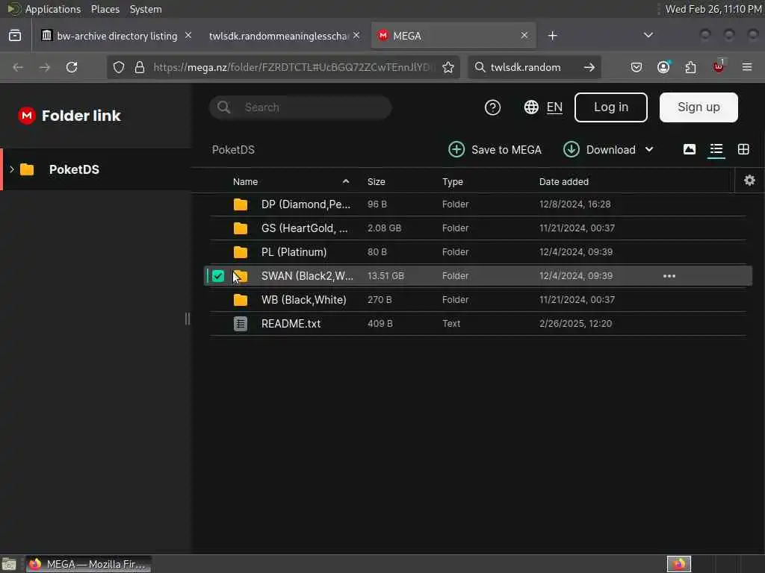
Task: Click MEGA — Mozilla Firefox taskbar entry
Action: click(88, 564)
